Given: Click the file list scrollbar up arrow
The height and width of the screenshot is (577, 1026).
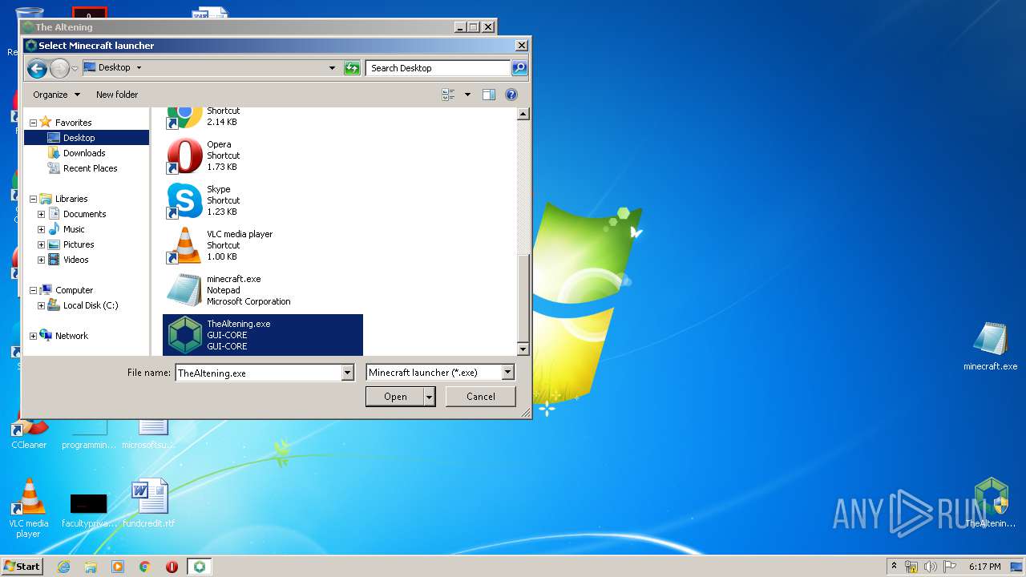Looking at the screenshot, I should pyautogui.click(x=523, y=114).
